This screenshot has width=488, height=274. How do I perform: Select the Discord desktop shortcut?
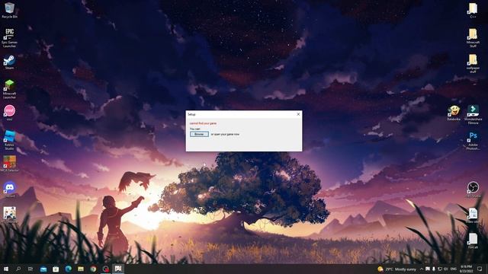[x=9, y=190]
